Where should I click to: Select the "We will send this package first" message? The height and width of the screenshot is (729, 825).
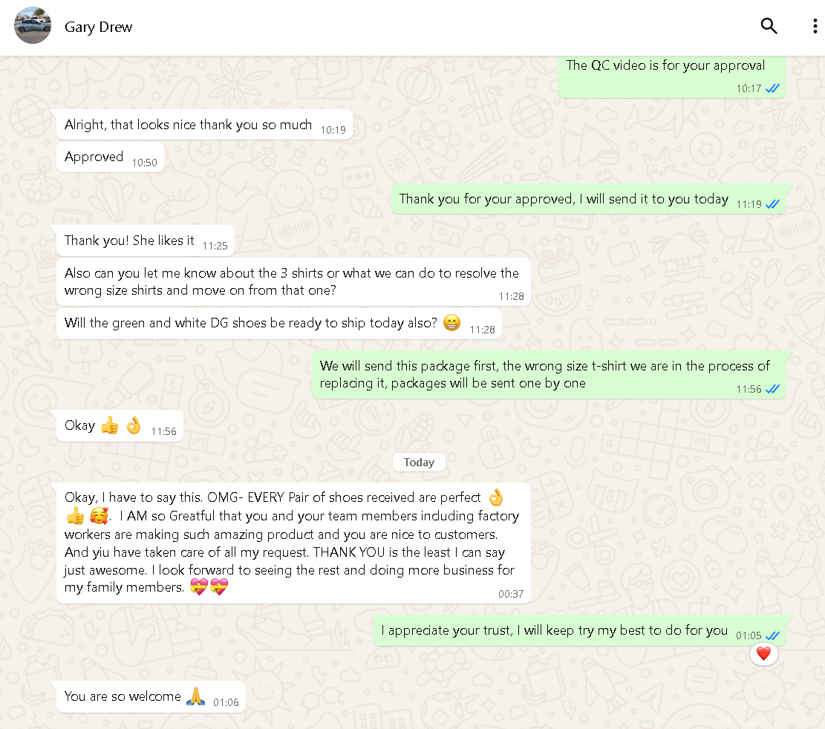tap(545, 375)
